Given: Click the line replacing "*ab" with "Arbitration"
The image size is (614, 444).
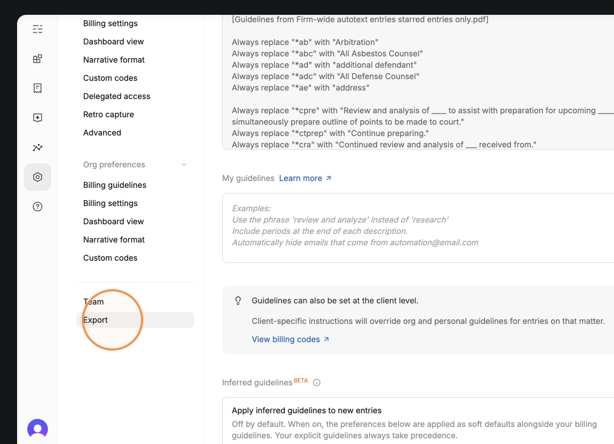Looking at the screenshot, I should click(x=305, y=42).
